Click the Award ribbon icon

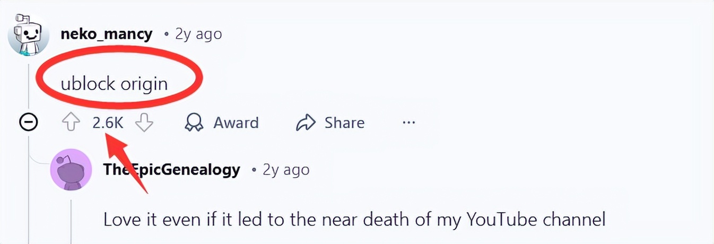point(194,123)
